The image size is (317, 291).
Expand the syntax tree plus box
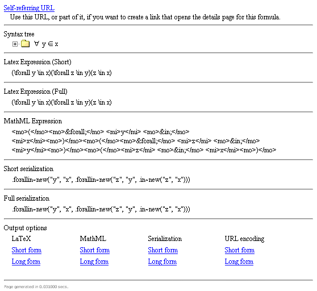coord(15,44)
